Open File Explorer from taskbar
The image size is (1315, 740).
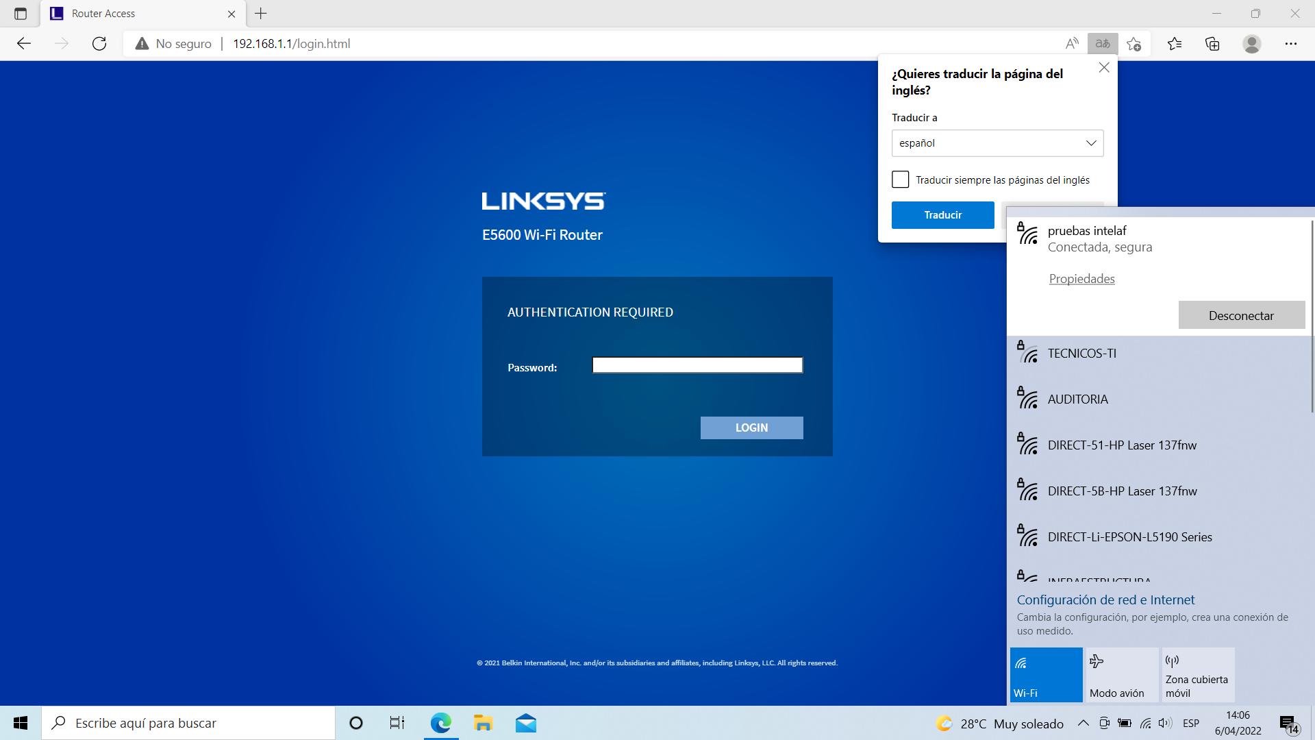[483, 723]
